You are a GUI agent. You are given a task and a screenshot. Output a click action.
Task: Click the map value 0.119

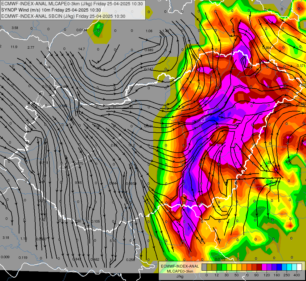pyautogui.click(x=23, y=258)
